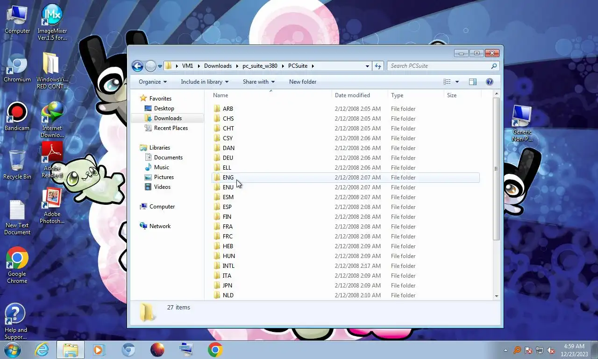Select the NLD folder
This screenshot has width=598, height=359.
pos(346,295)
